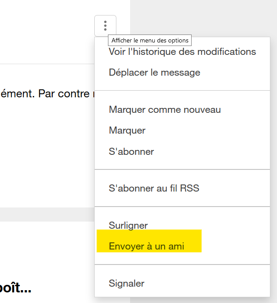Move this message to another board

click(x=154, y=73)
